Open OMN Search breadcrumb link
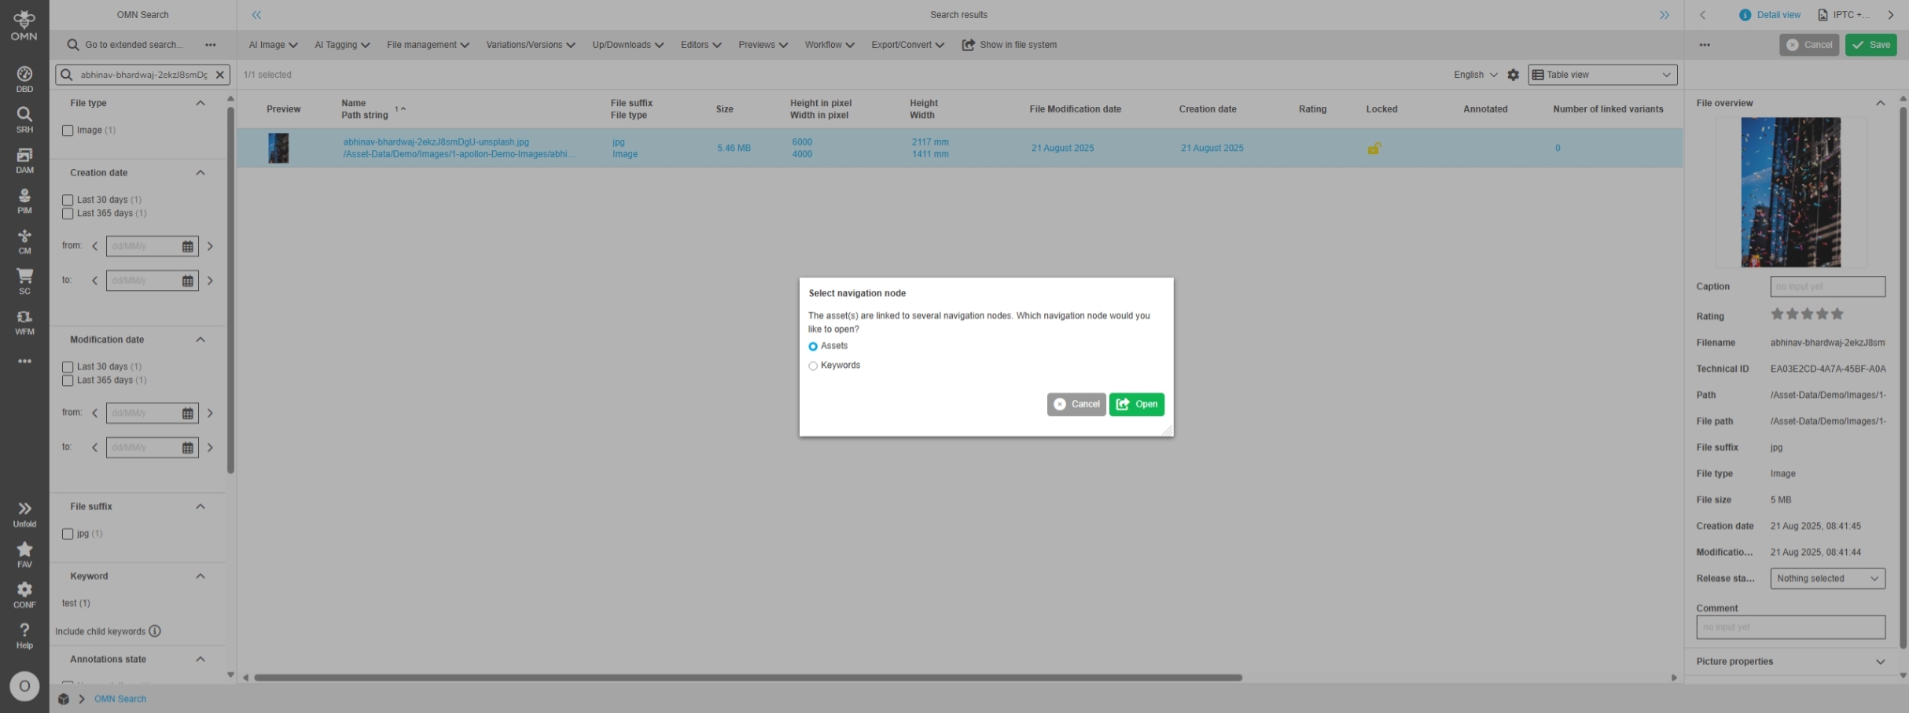The image size is (1909, 713). tap(120, 699)
